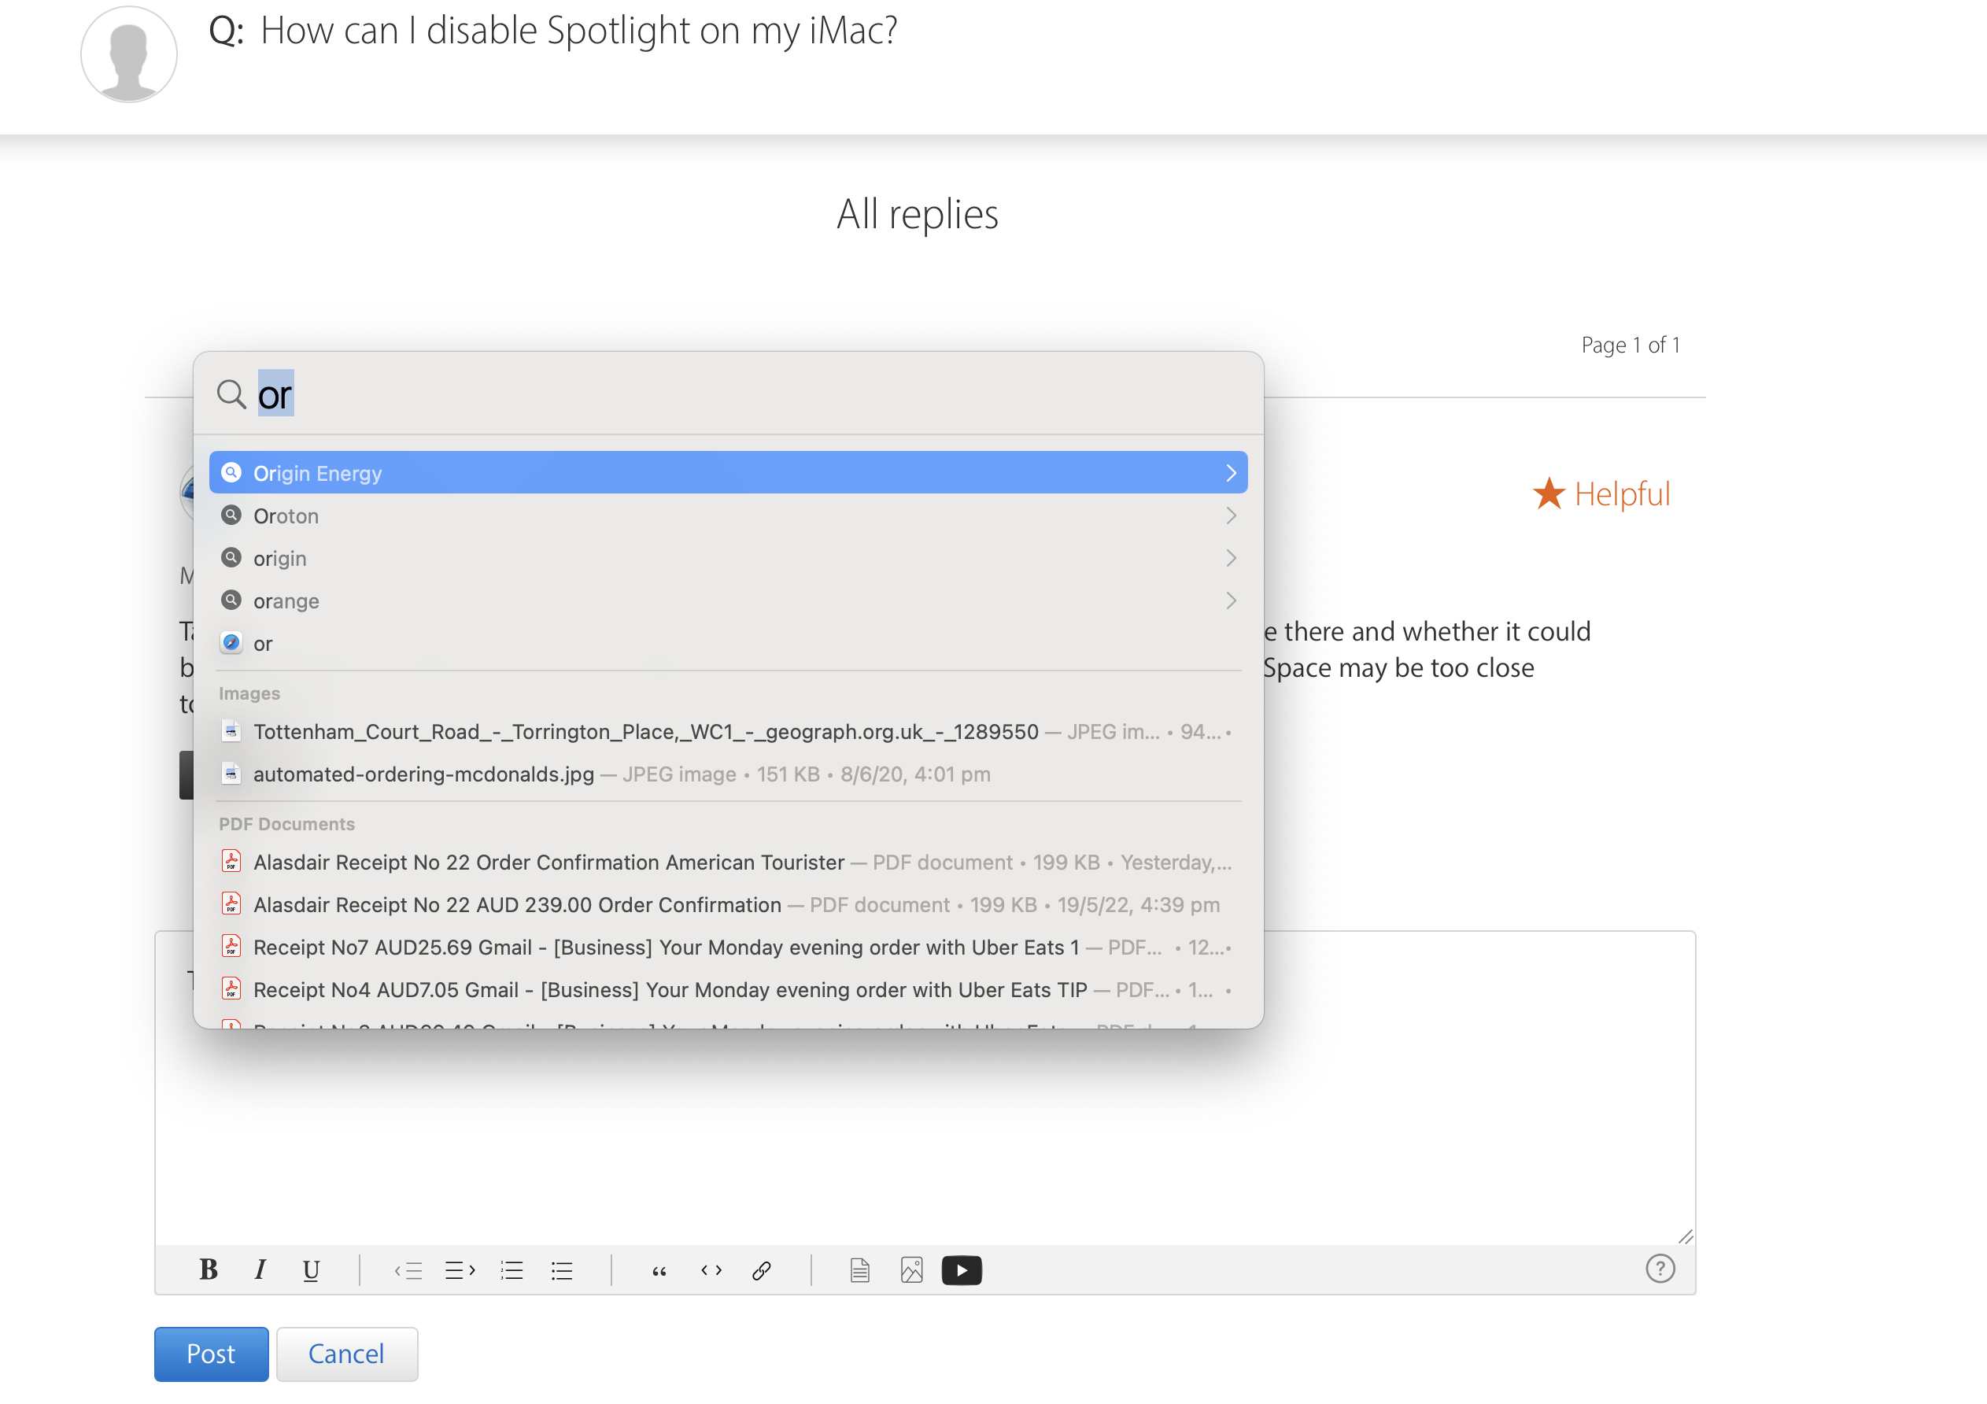The image size is (1987, 1404).
Task: Click the Cancel button
Action: 346,1353
